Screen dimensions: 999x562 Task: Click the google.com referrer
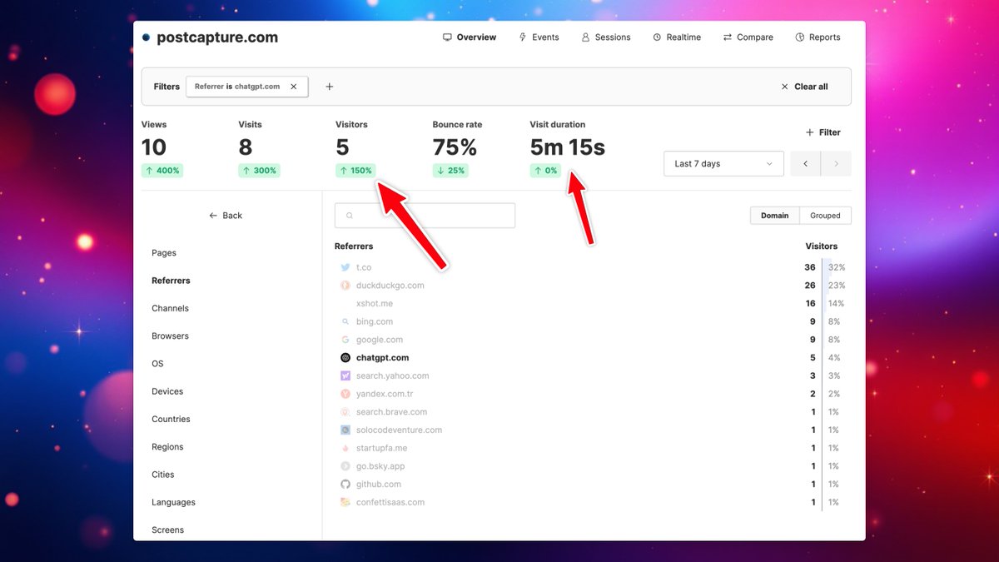(380, 340)
